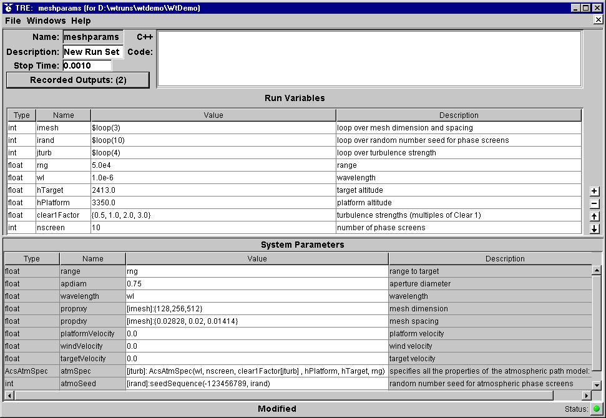This screenshot has width=606, height=418.
Task: Click the Stop Time field 0.0010
Action: [87, 66]
